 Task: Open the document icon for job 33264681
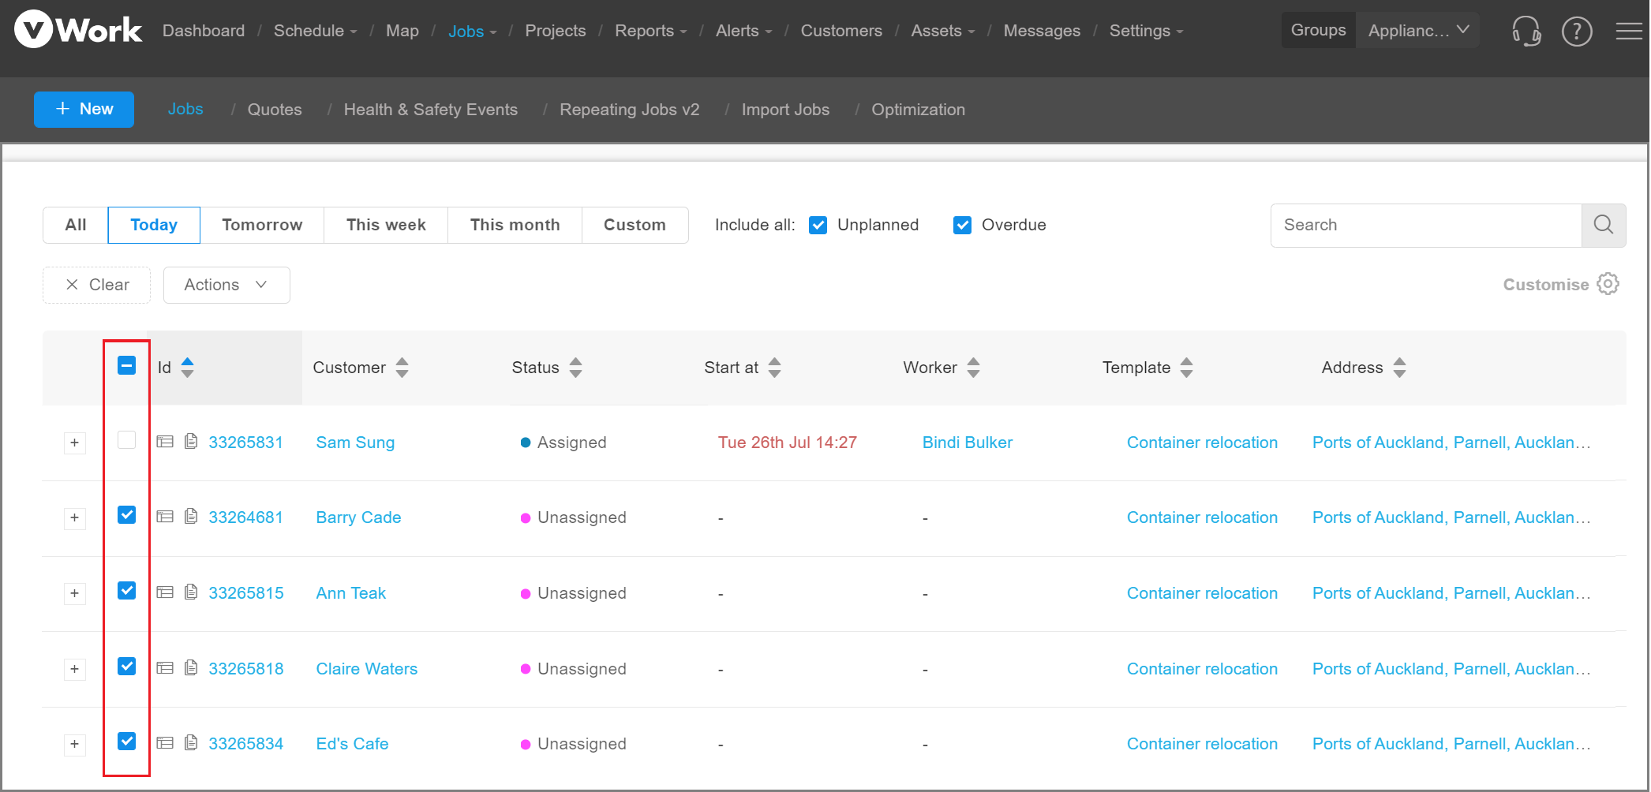pyautogui.click(x=191, y=517)
